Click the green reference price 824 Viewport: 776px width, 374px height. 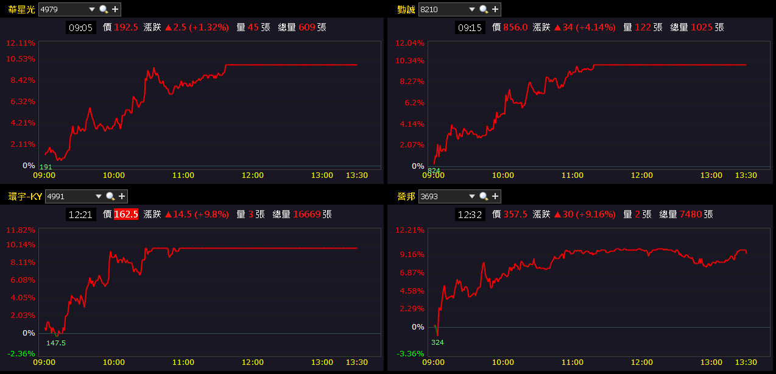pyautogui.click(x=434, y=169)
